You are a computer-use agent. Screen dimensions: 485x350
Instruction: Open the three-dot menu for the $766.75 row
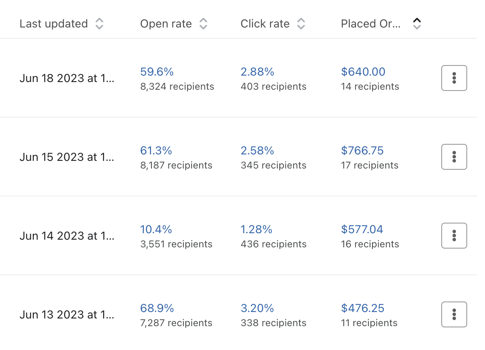click(x=454, y=157)
